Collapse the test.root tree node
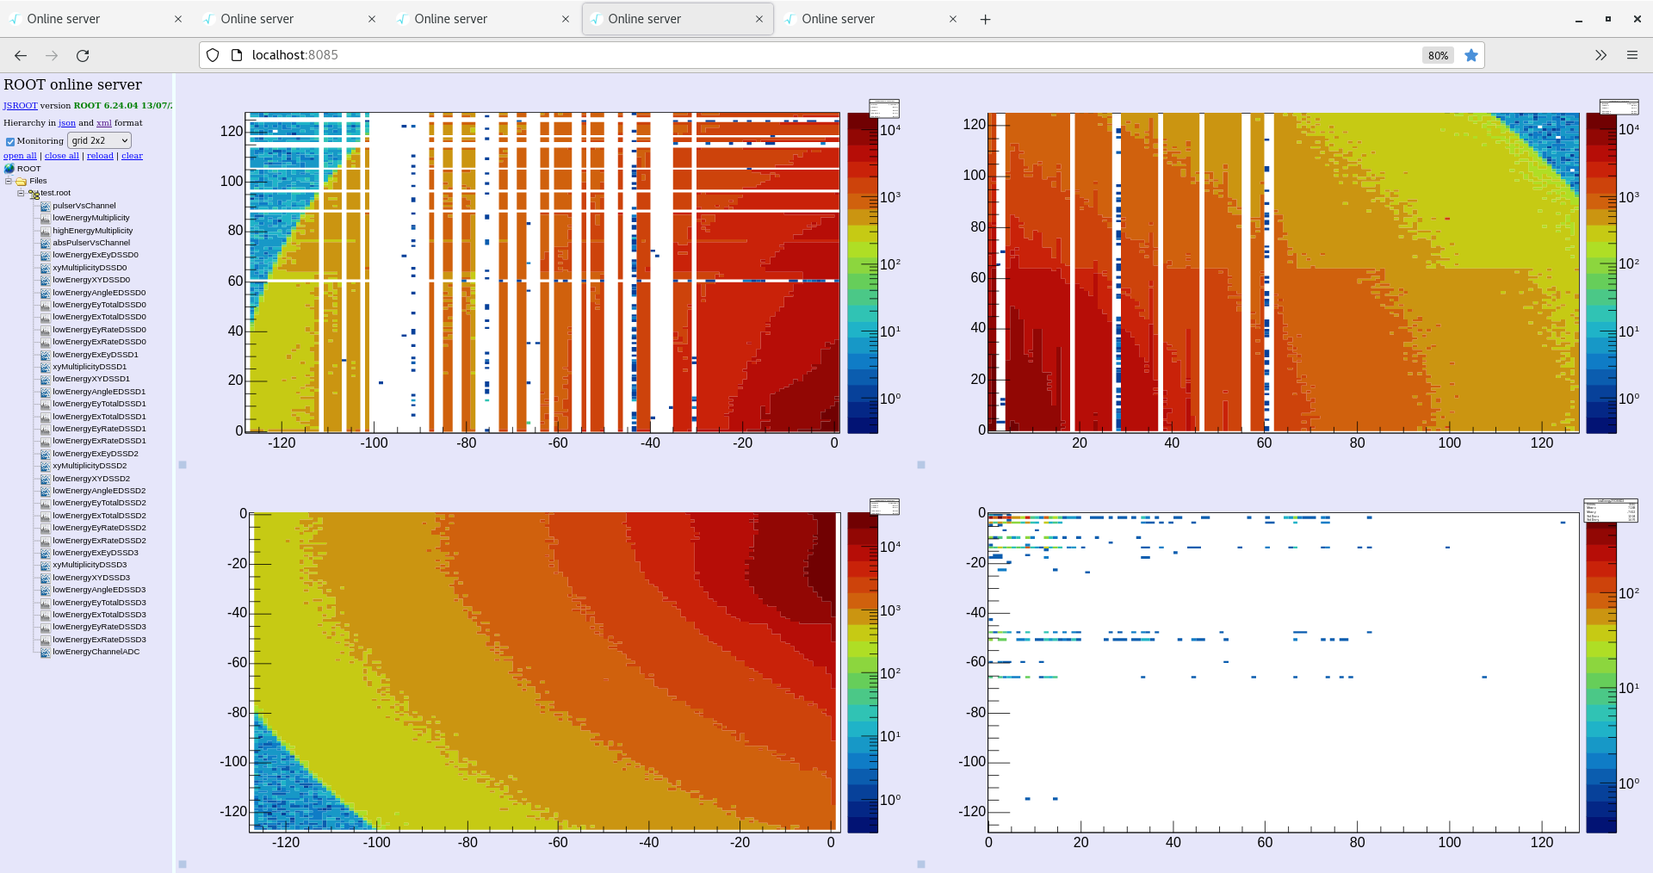 (21, 193)
